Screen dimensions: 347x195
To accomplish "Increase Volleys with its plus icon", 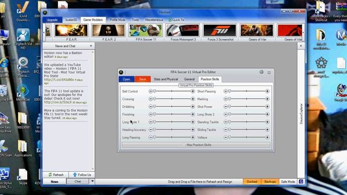I will click(267, 137).
